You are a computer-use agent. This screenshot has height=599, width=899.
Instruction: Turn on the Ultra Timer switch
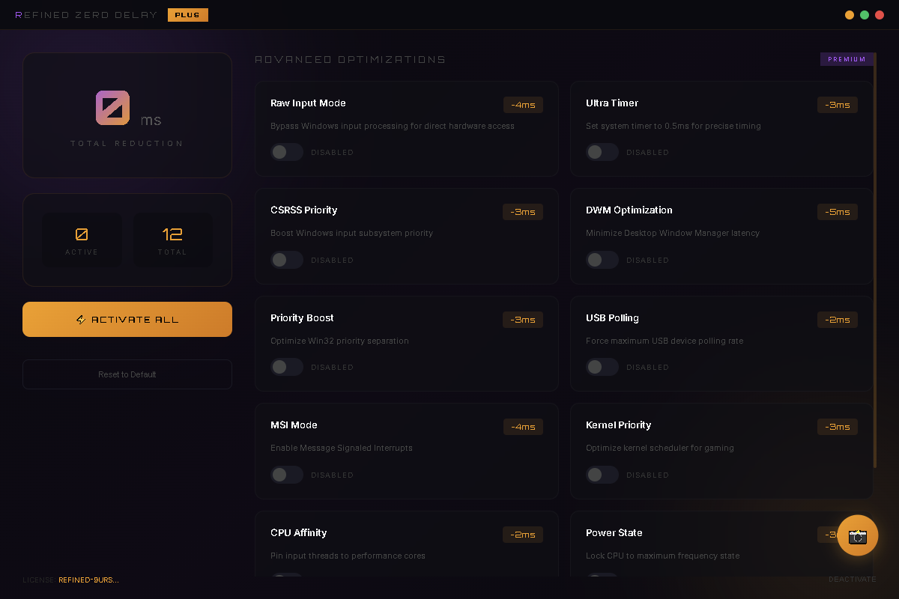point(602,152)
